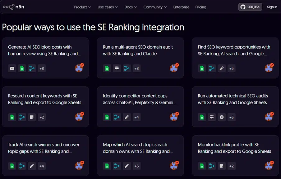Click the sticky note icon on Research content keywords card
The height and width of the screenshot is (179, 281).
point(32,117)
